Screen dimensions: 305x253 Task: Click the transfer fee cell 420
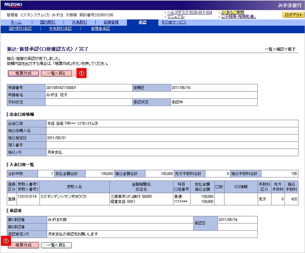[294, 199]
